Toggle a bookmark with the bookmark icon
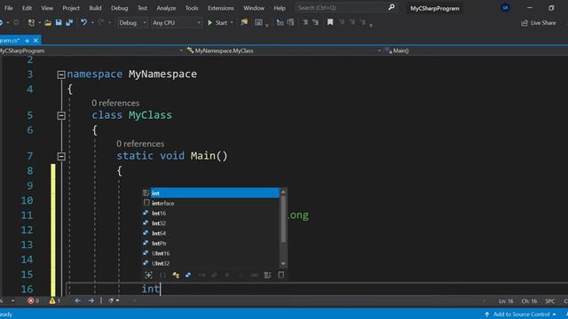 tap(330, 22)
